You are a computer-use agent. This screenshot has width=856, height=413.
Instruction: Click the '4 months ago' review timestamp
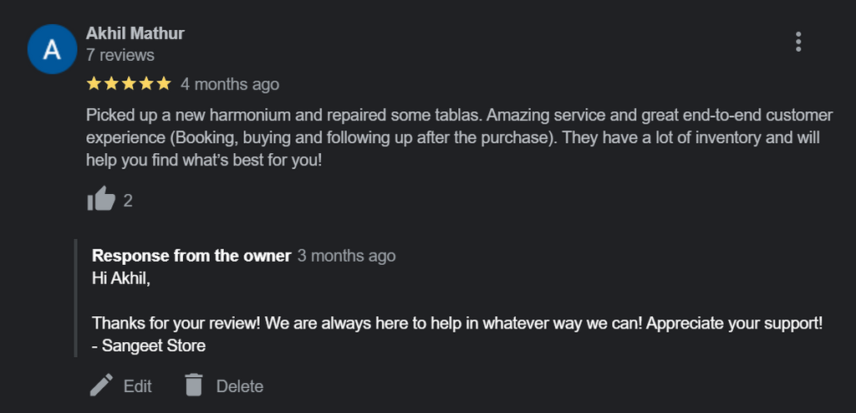[230, 84]
